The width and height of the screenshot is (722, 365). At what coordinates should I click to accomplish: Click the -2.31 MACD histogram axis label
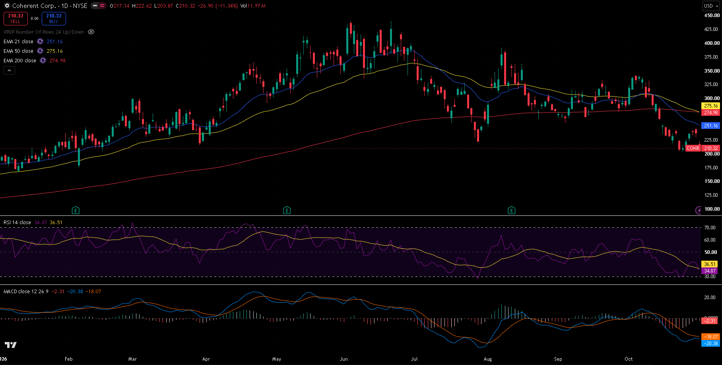pos(710,321)
